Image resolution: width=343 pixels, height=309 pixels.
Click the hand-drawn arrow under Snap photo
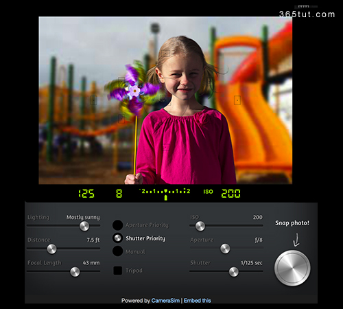296,240
